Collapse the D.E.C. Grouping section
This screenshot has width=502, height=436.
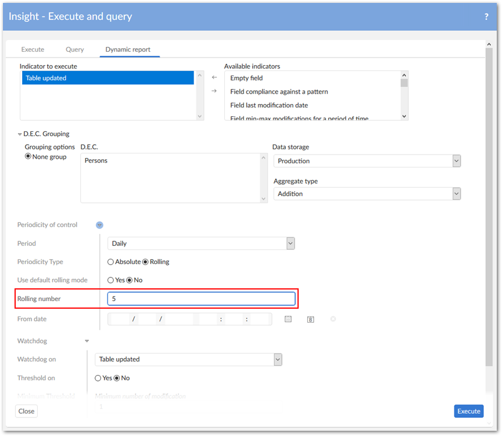[x=20, y=134]
